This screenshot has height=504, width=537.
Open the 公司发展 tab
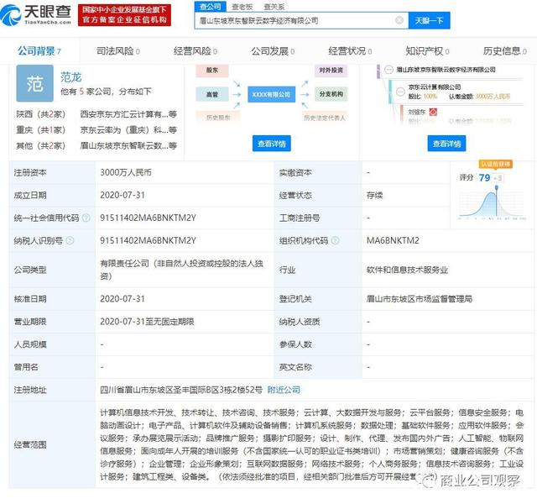coord(273,51)
